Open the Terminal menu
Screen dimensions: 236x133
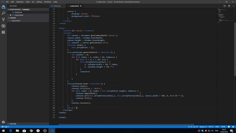tap(48, 2)
